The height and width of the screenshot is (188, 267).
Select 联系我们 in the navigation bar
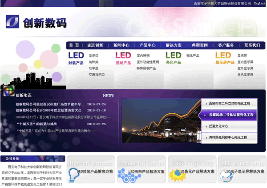tap(252, 45)
